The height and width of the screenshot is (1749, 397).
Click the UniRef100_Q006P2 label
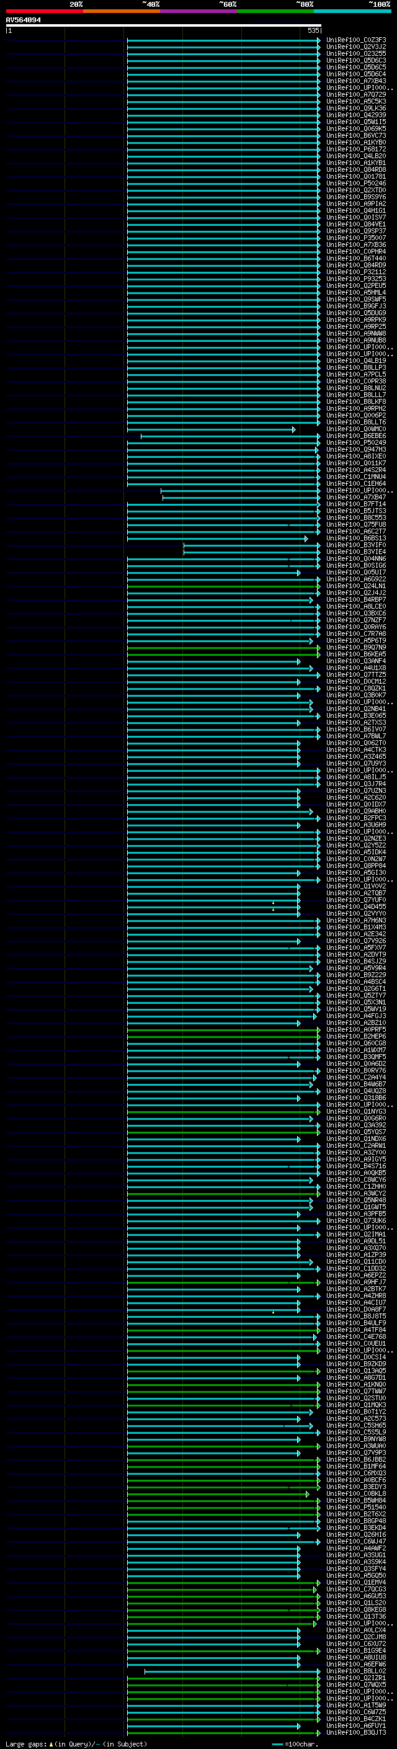(x=356, y=416)
